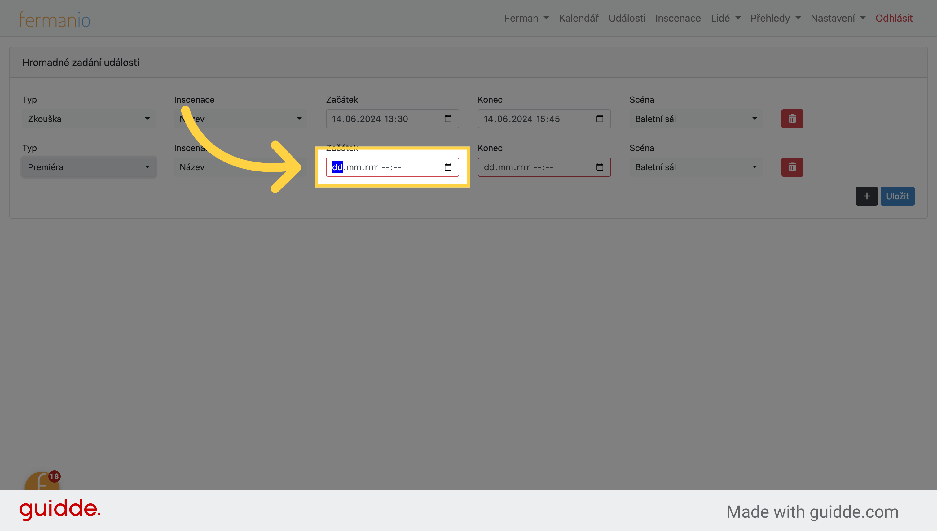Go to Inscenace page
Image resolution: width=937 pixels, height=531 pixels.
[678, 18]
